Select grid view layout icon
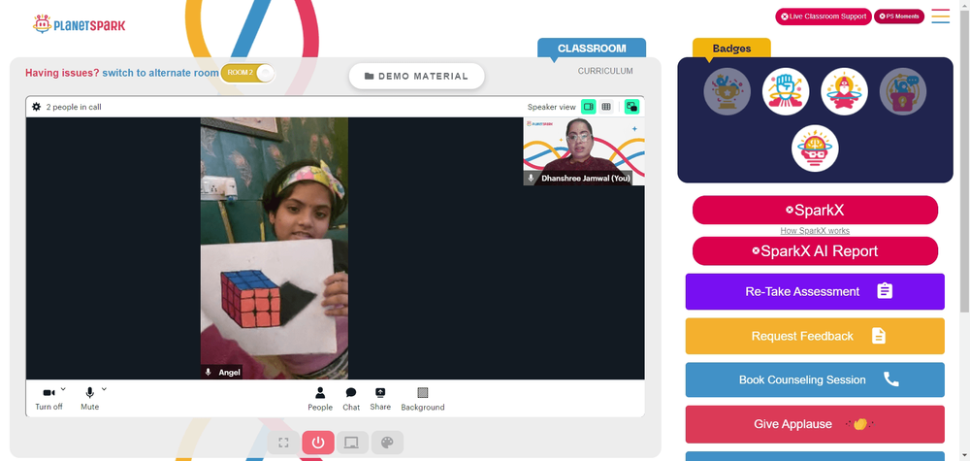The image size is (970, 461). pos(606,107)
